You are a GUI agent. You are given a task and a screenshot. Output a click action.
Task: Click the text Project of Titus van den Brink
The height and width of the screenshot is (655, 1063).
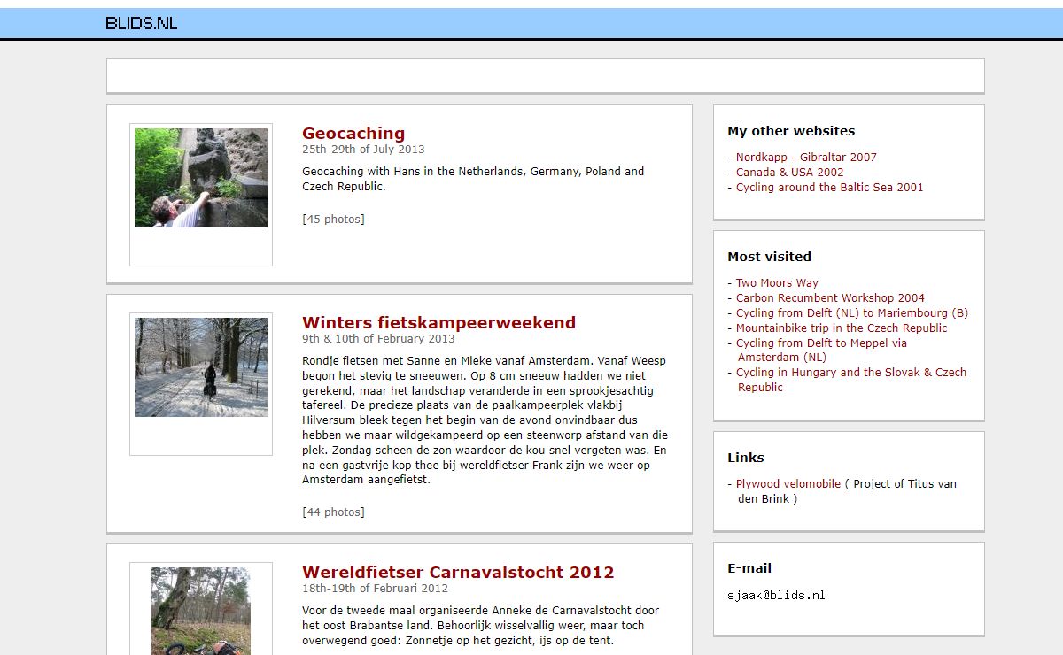[848, 491]
